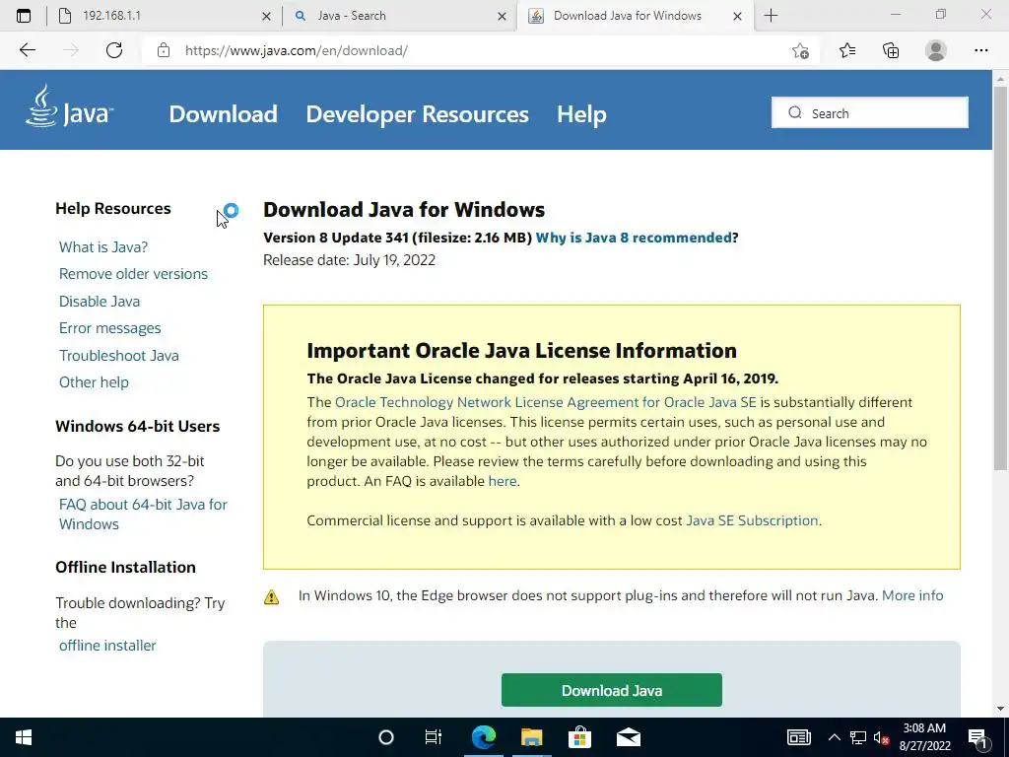Open Cortana search circle on the taskbar
This screenshot has height=757, width=1009.
385,737
